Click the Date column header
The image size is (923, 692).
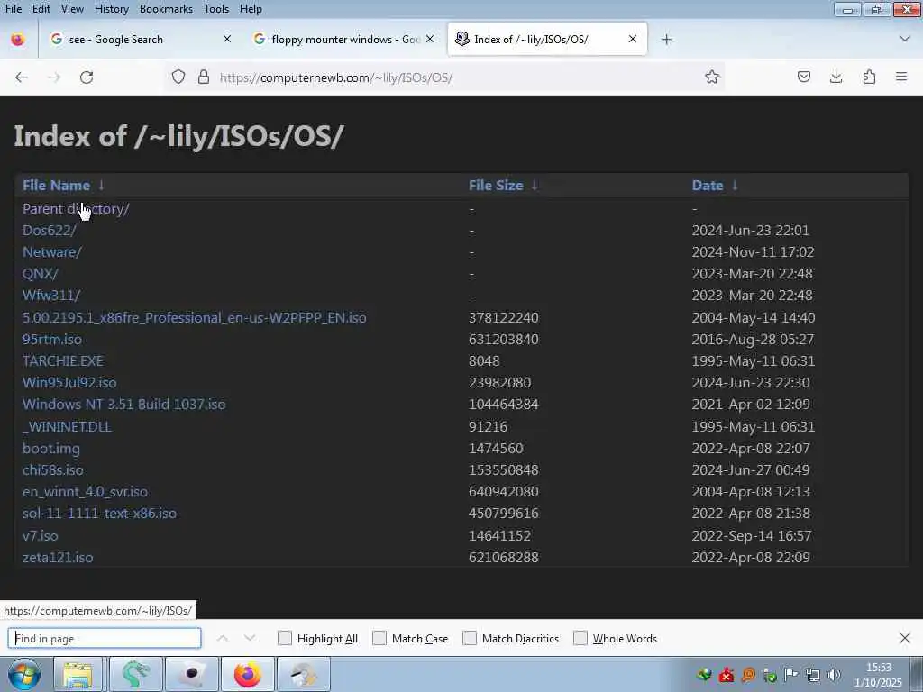point(708,185)
